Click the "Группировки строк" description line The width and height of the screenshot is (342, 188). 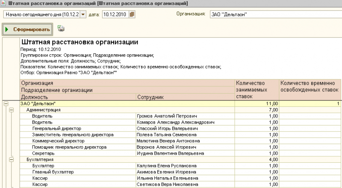point(87,56)
